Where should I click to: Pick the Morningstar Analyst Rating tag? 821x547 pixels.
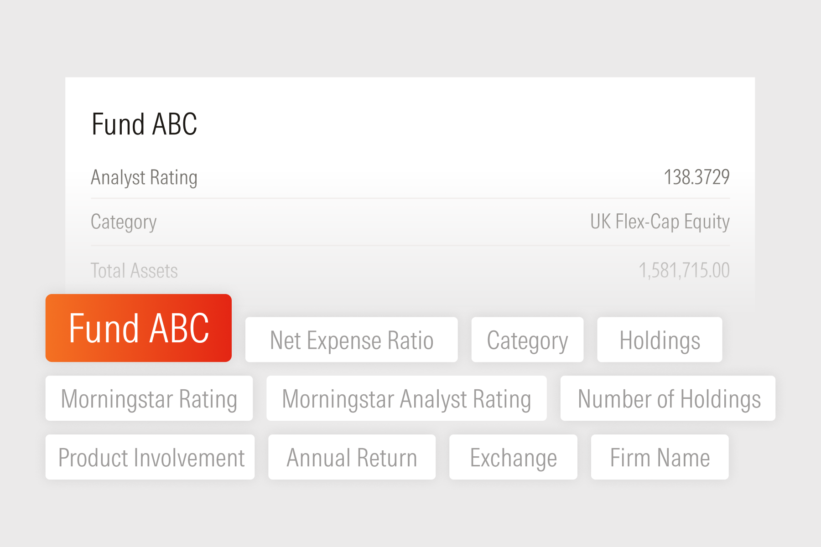point(406,398)
